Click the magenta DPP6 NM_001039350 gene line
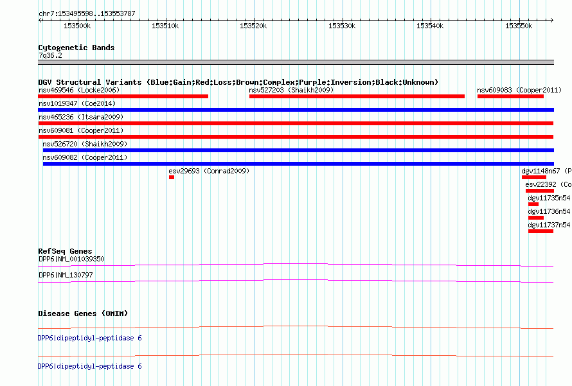This screenshot has width=572, height=386. pyautogui.click(x=296, y=265)
